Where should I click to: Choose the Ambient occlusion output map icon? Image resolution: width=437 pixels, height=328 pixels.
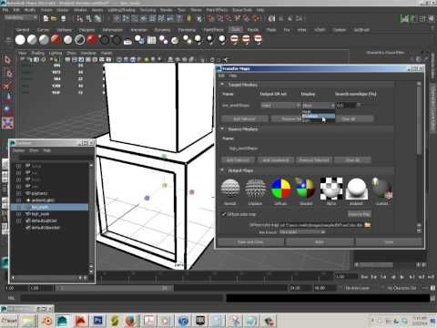pyautogui.click(x=357, y=189)
